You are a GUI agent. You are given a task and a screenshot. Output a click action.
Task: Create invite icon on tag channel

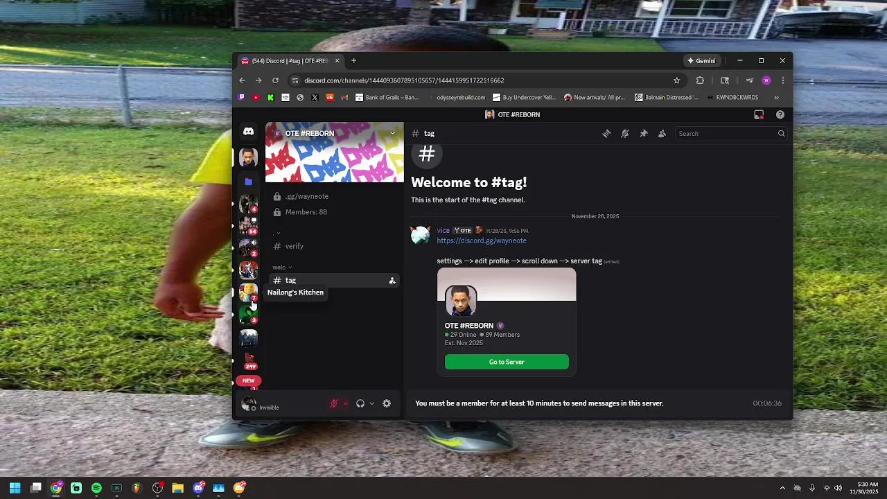pos(392,281)
